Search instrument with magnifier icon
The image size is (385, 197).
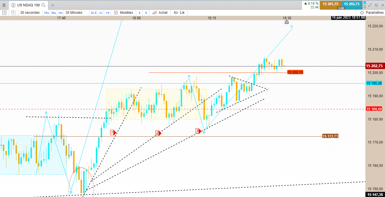[43, 5]
